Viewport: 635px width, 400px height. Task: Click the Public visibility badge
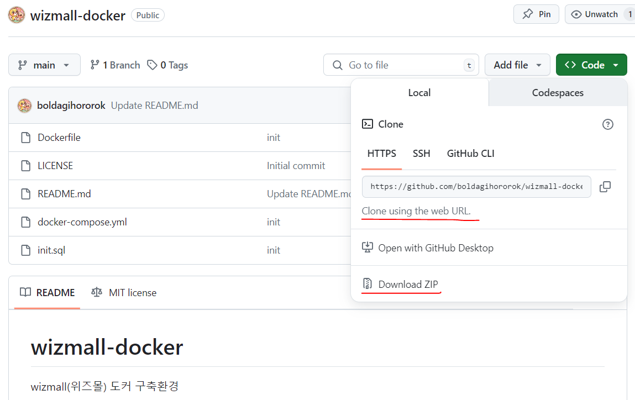(148, 15)
